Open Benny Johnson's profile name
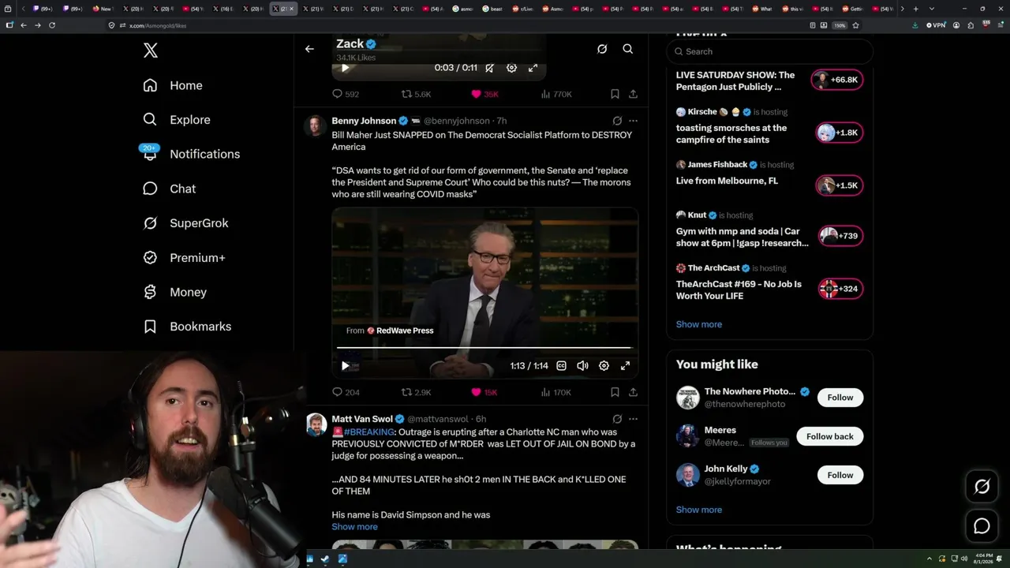The image size is (1010, 568). (364, 121)
